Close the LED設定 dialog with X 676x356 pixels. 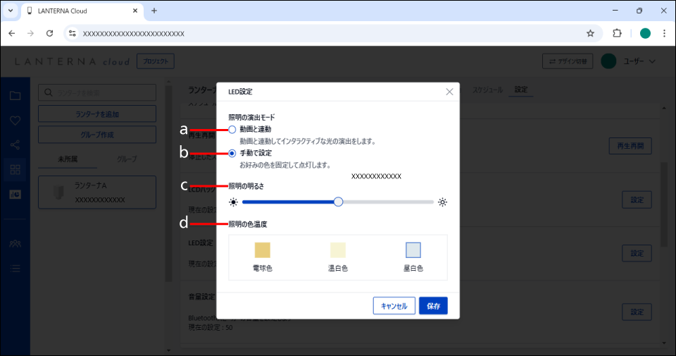pyautogui.click(x=449, y=92)
